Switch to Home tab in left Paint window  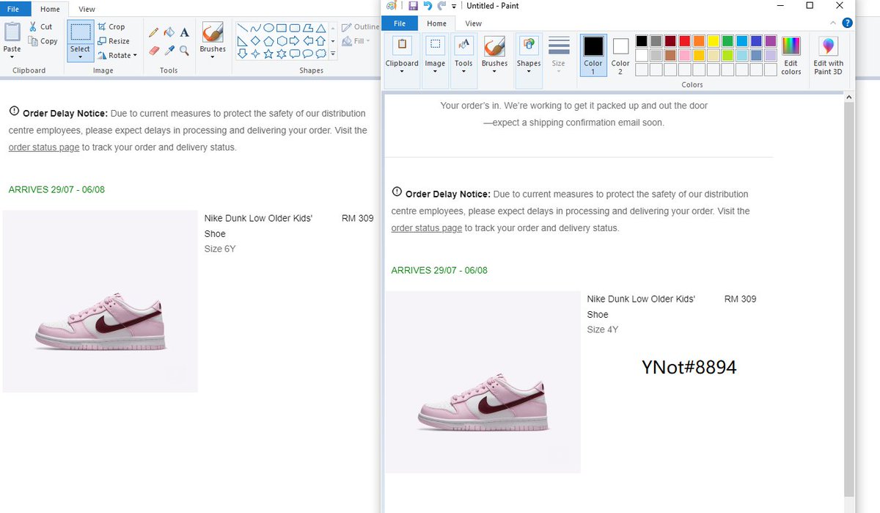51,10
